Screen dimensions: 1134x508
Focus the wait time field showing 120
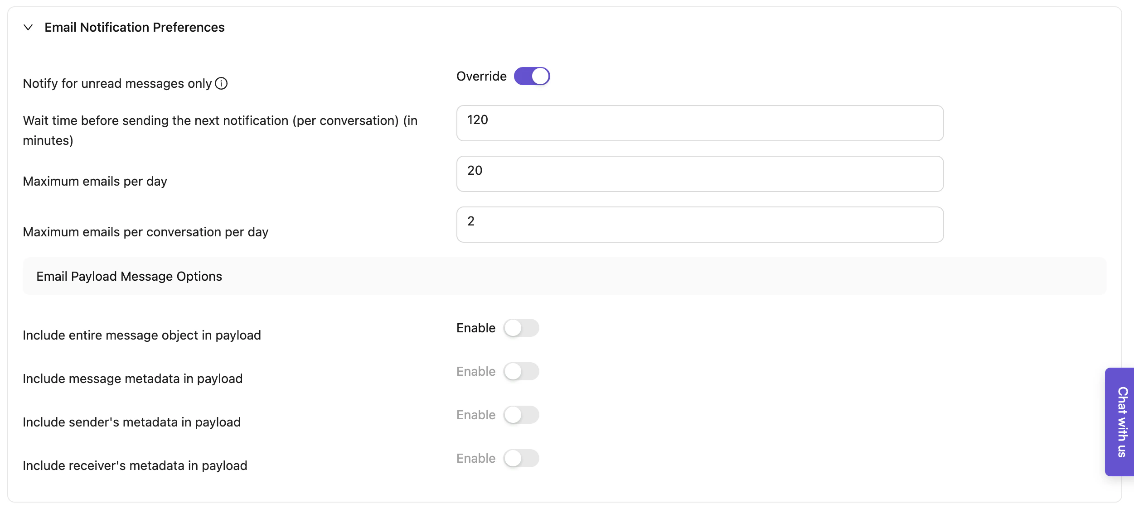tap(699, 123)
